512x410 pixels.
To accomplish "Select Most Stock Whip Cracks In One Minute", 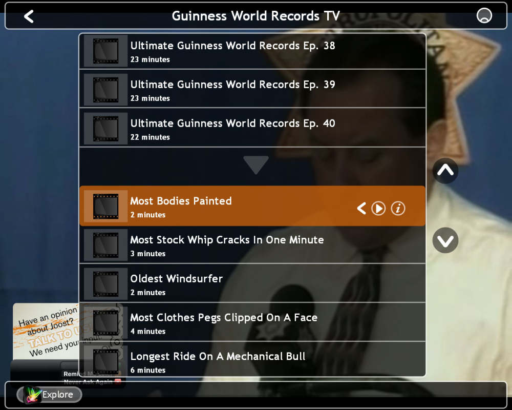I will point(252,244).
